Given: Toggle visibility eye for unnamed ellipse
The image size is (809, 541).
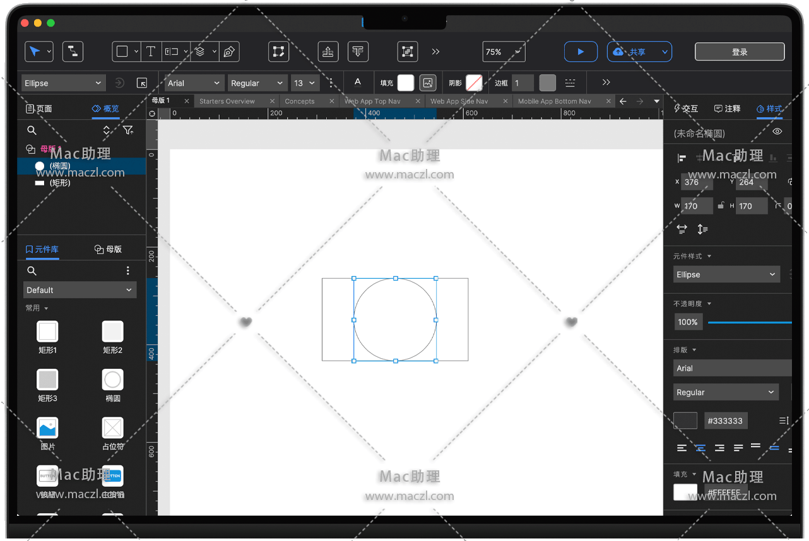Looking at the screenshot, I should pyautogui.click(x=777, y=132).
